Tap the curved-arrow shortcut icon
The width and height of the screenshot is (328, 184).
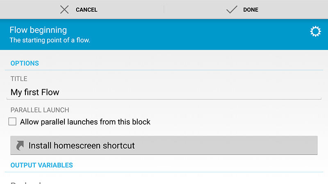coord(20,146)
